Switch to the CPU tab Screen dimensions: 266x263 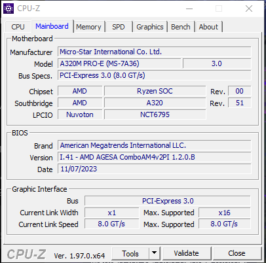coord(18,27)
